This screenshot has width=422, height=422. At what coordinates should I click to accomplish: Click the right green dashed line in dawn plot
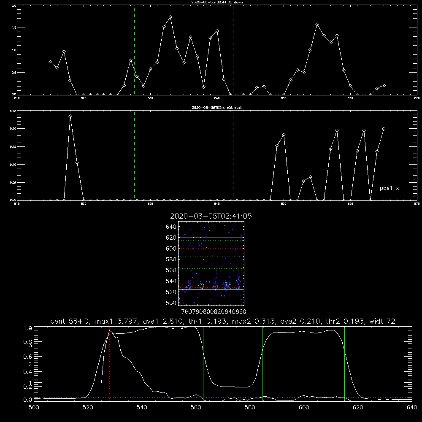233,50
